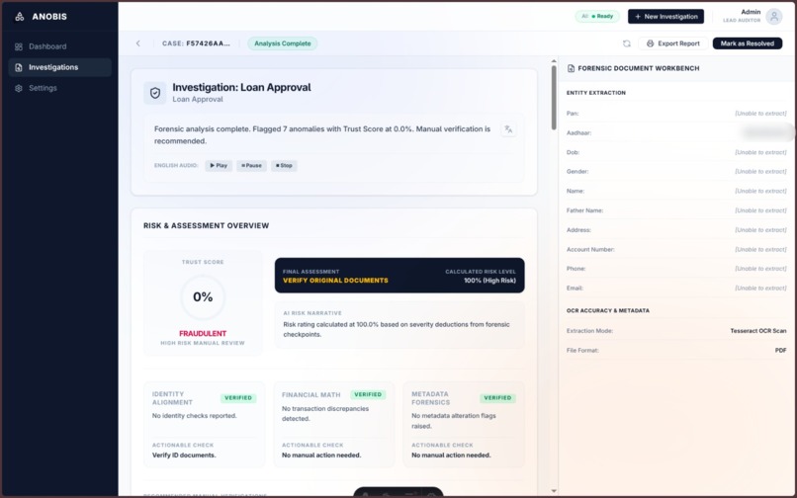Viewport: 797px width, 498px height.
Task: Click the Analysis Complete status badge
Action: click(x=283, y=43)
